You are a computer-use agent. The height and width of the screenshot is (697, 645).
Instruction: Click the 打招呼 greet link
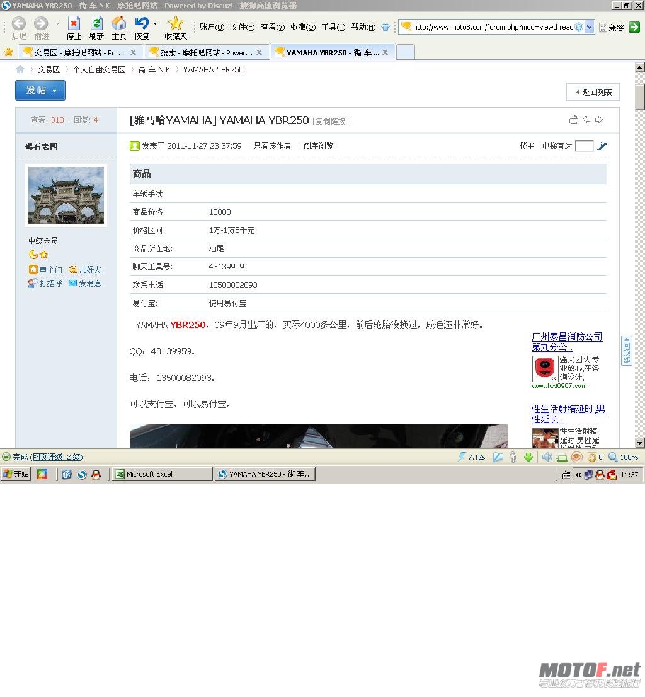(45, 283)
